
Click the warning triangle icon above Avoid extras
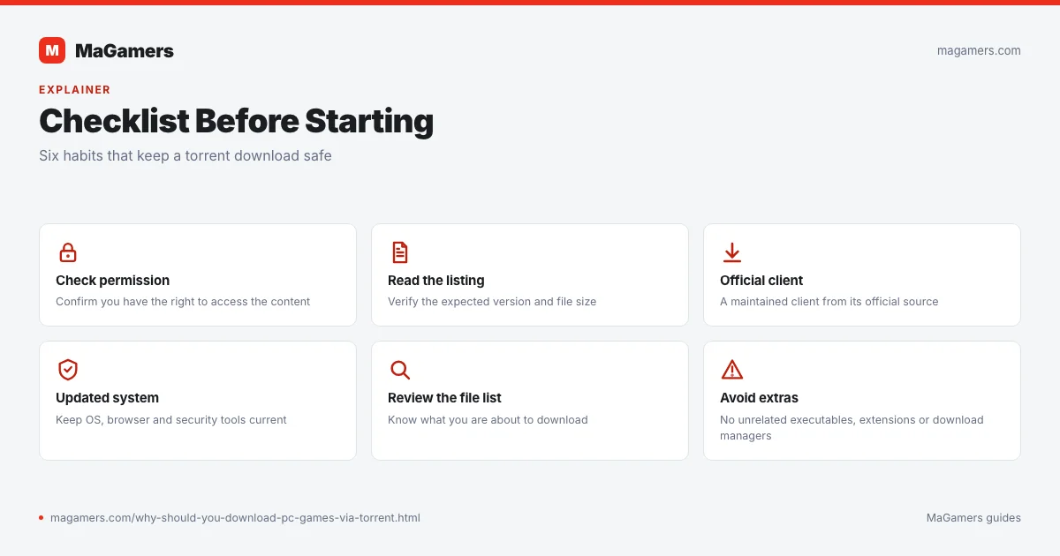point(732,370)
